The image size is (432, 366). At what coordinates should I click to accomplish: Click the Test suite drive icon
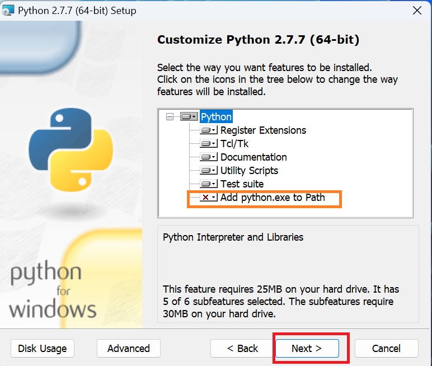209,184
